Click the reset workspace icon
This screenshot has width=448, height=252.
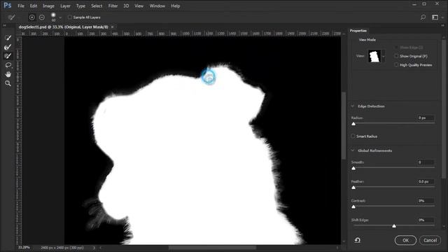[x=358, y=240]
